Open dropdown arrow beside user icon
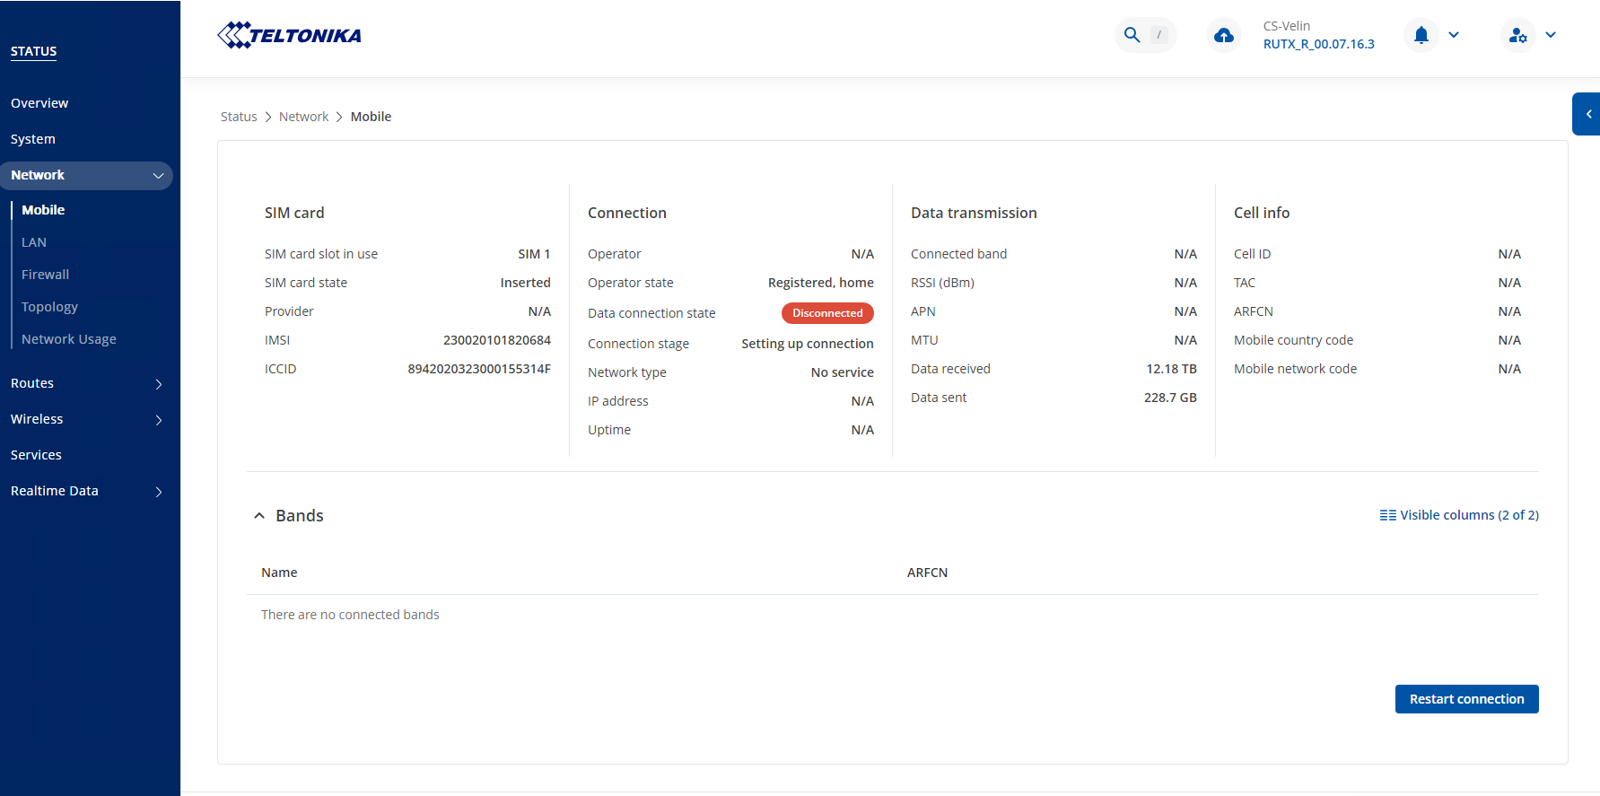This screenshot has width=1600, height=796. [x=1551, y=35]
